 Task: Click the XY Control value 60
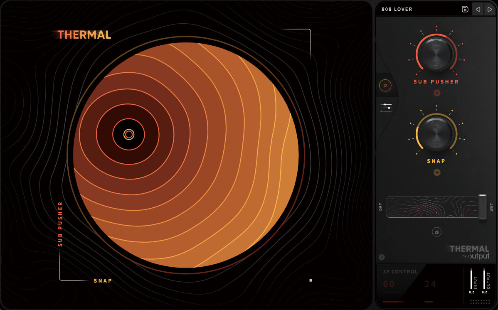tap(389, 284)
